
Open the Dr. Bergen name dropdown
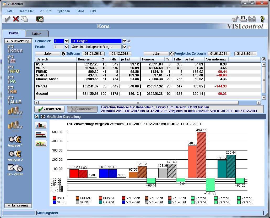tap(125, 41)
